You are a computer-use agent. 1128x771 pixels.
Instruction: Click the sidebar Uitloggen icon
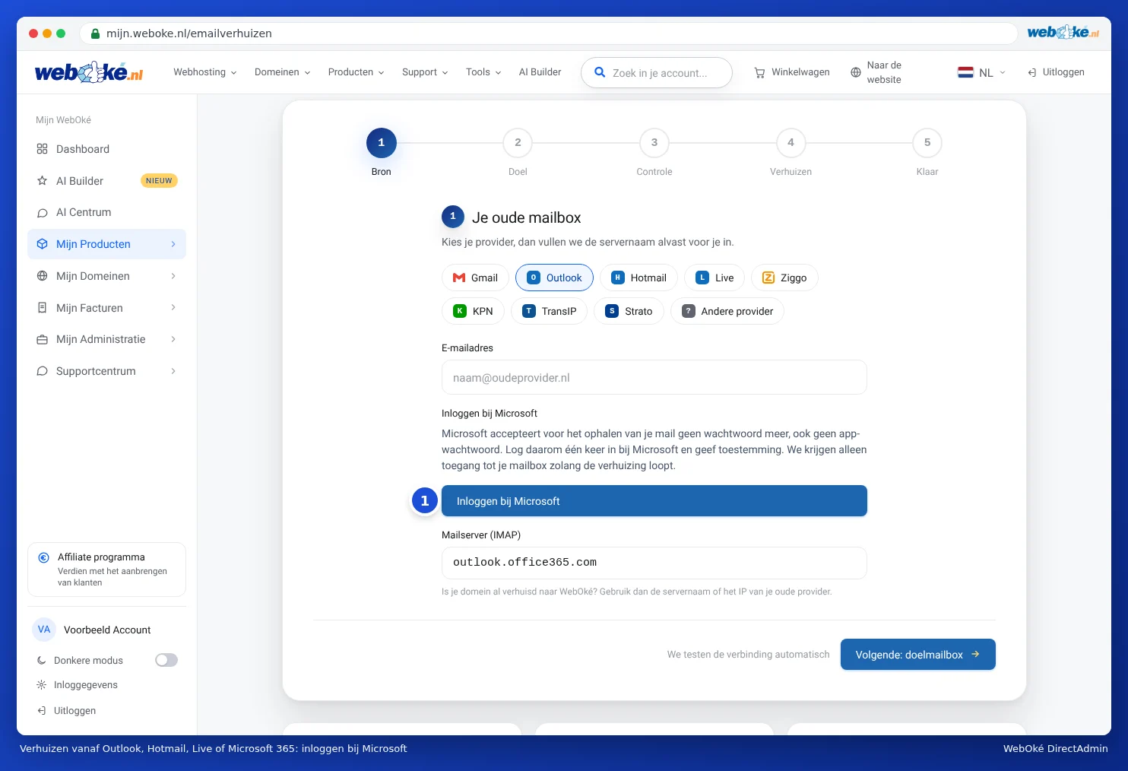(x=42, y=711)
